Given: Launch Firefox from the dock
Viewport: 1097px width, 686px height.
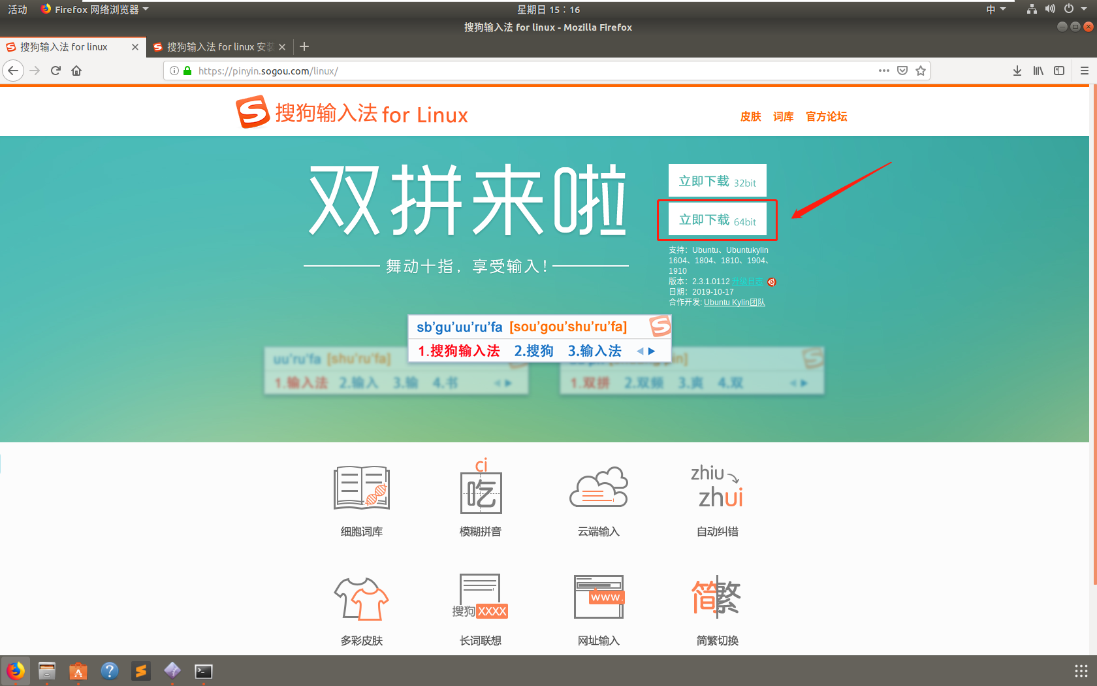Looking at the screenshot, I should pyautogui.click(x=16, y=671).
